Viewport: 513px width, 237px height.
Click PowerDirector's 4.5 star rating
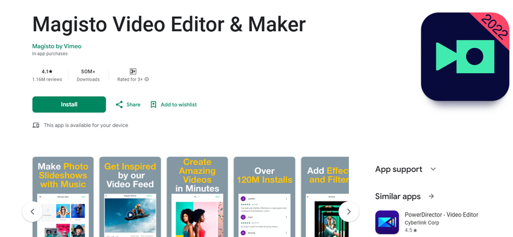[x=411, y=230]
